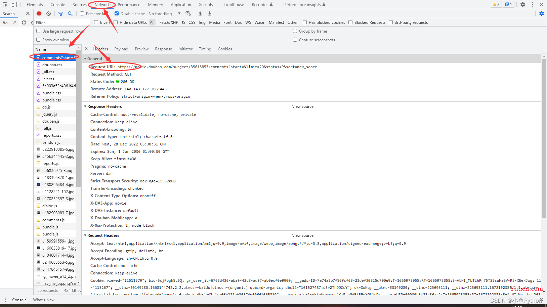Viewport: 547px width, 307px height.
Task: Clear the network log
Action: (49, 13)
